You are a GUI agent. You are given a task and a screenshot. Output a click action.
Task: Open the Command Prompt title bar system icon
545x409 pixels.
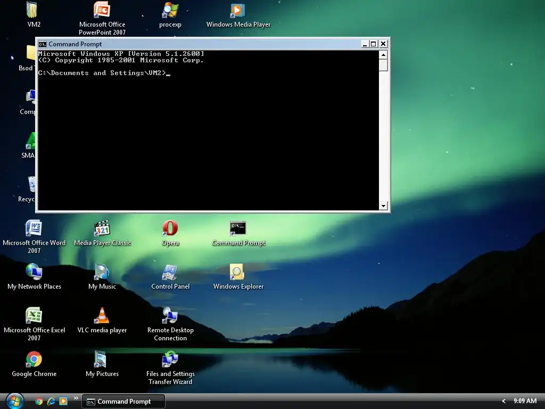pos(43,44)
